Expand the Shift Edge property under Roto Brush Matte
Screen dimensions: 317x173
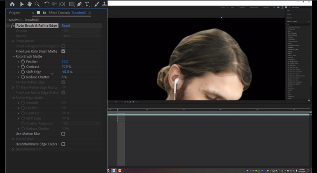(18, 72)
